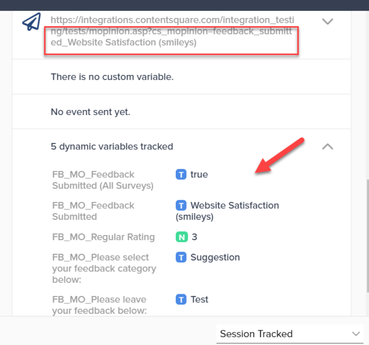Click the T badge beside Website Satisfaction

[181, 205]
